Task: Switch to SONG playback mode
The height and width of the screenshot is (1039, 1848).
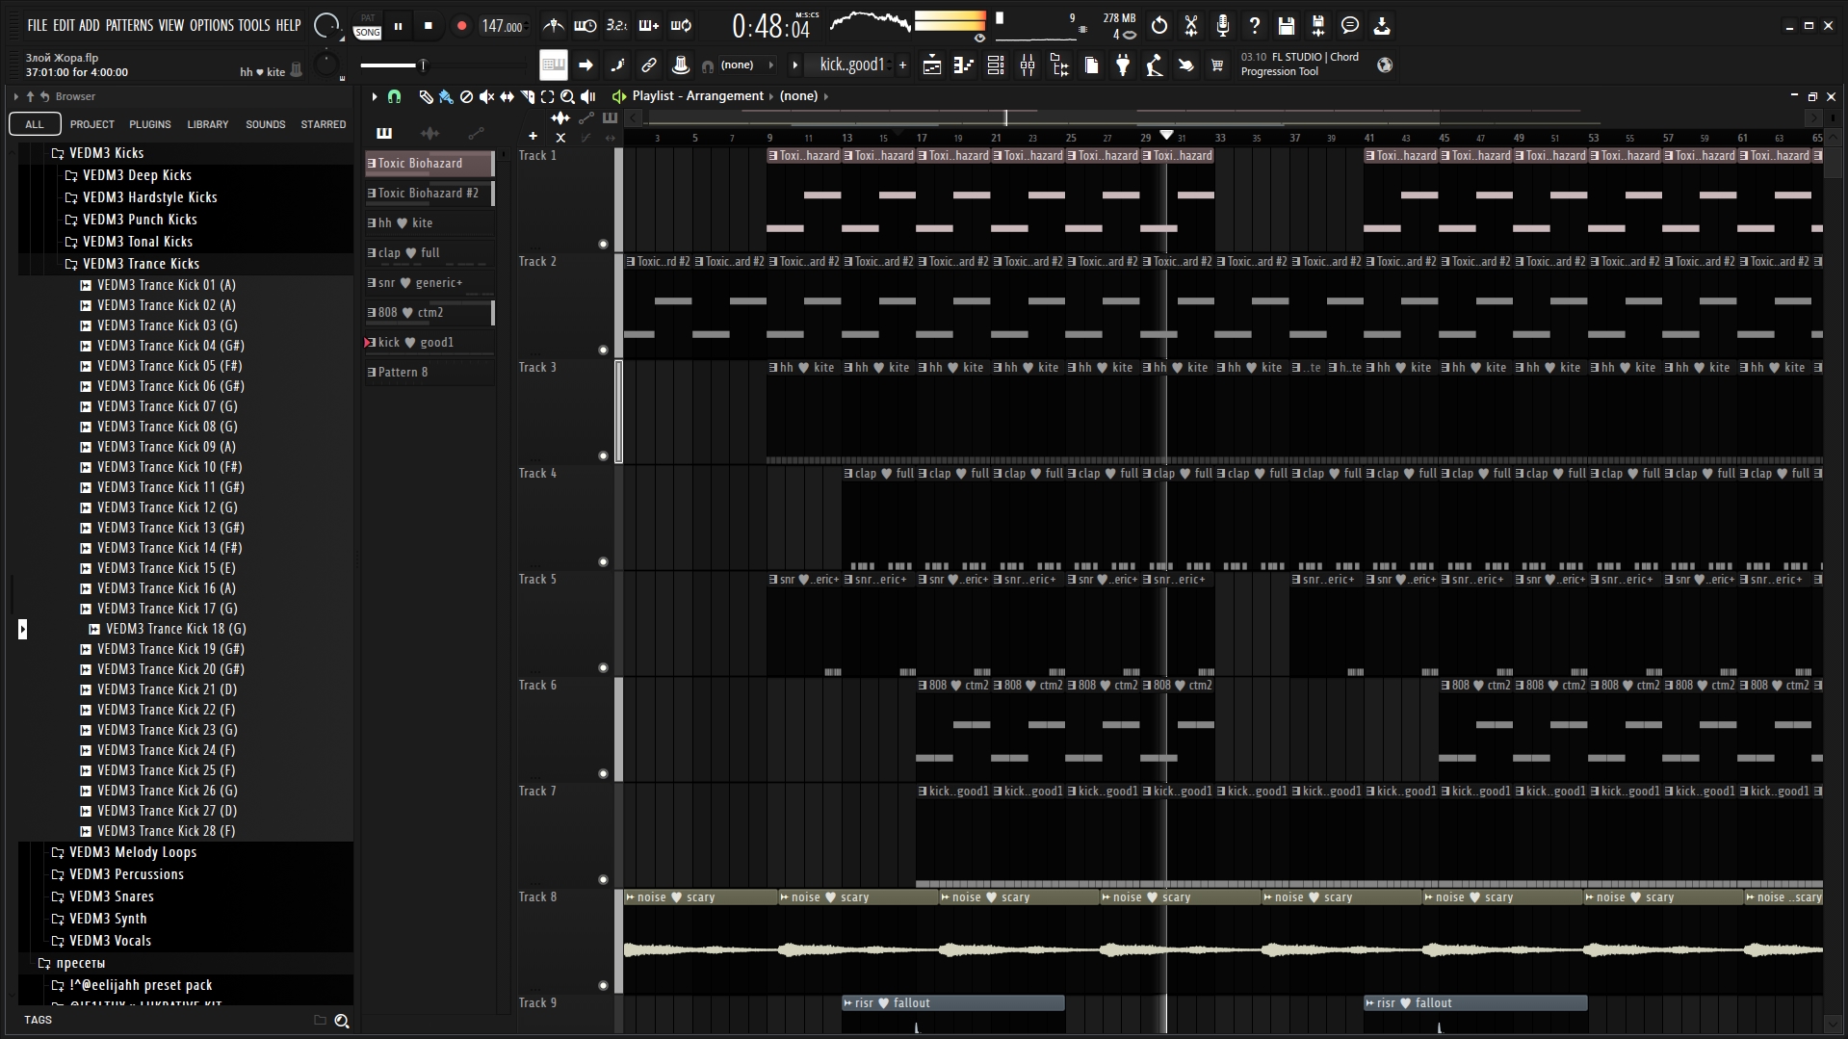Action: [x=367, y=33]
